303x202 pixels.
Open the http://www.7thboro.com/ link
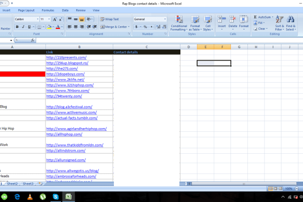[x=68, y=90]
